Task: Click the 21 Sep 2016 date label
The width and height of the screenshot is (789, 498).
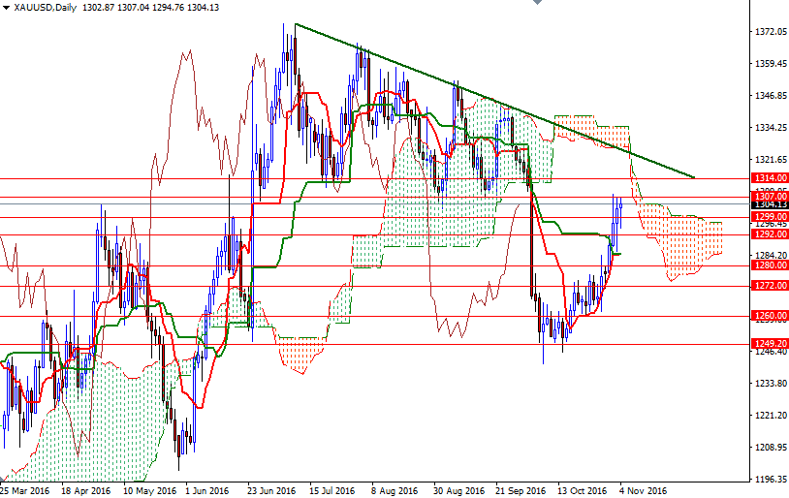Action: tap(521, 490)
